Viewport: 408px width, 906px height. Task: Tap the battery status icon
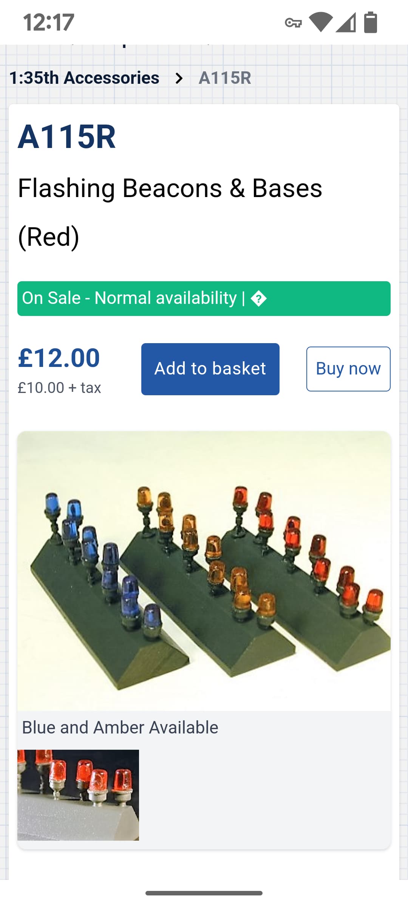click(370, 22)
